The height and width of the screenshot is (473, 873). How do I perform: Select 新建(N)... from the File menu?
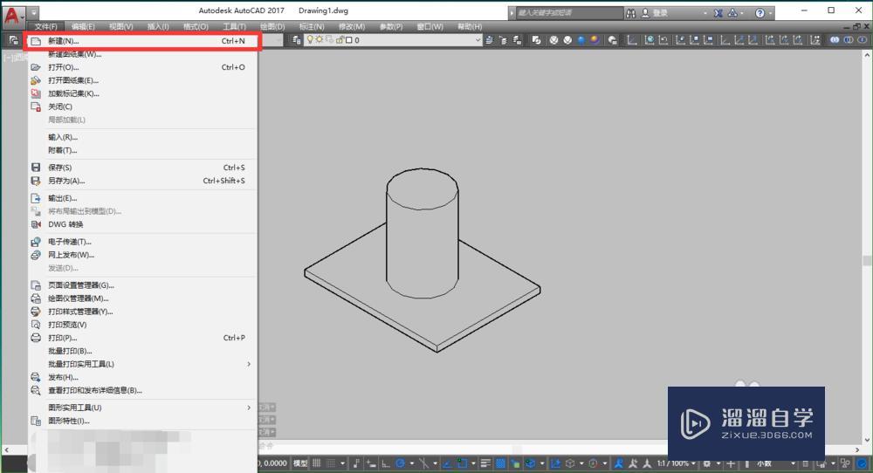tap(143, 41)
